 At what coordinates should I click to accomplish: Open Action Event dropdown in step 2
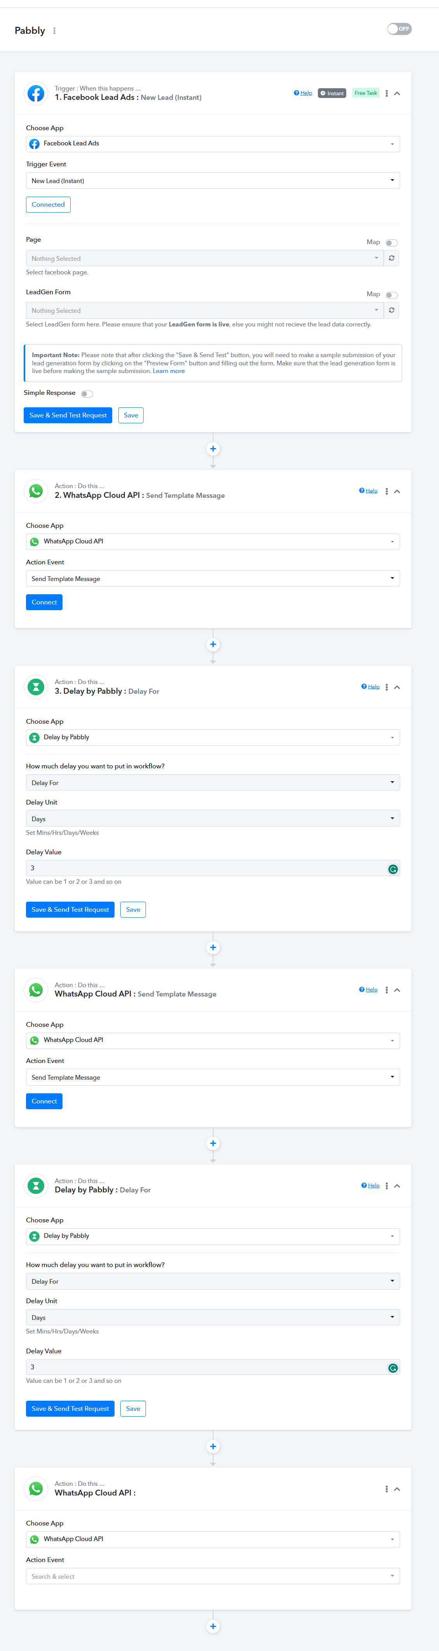[212, 578]
